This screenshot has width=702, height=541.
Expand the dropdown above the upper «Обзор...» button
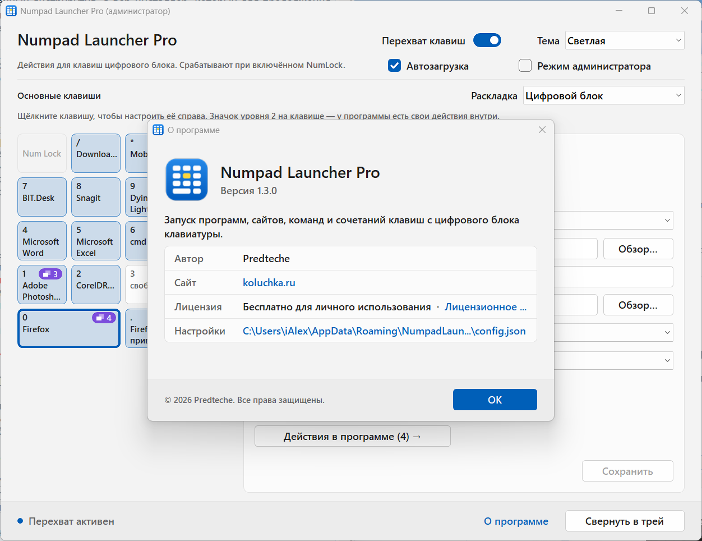613,220
